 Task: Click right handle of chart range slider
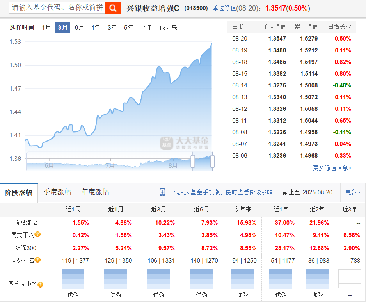[x=212, y=161]
